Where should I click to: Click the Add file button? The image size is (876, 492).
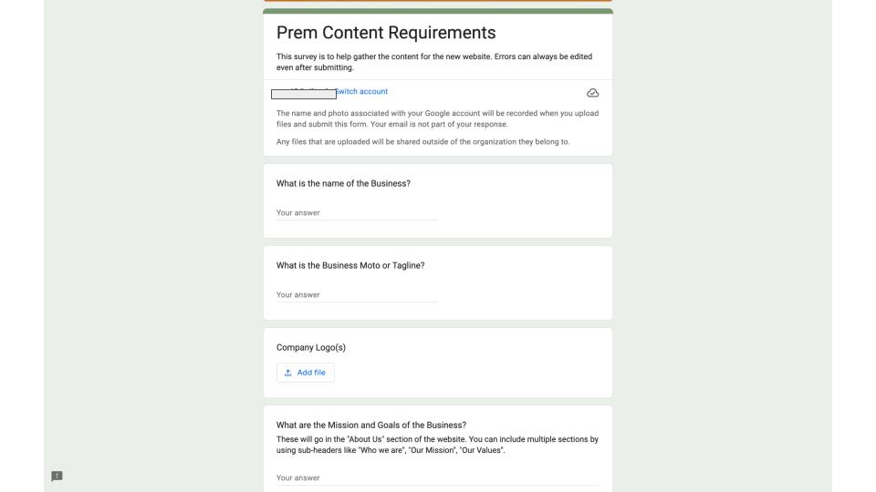pos(305,373)
